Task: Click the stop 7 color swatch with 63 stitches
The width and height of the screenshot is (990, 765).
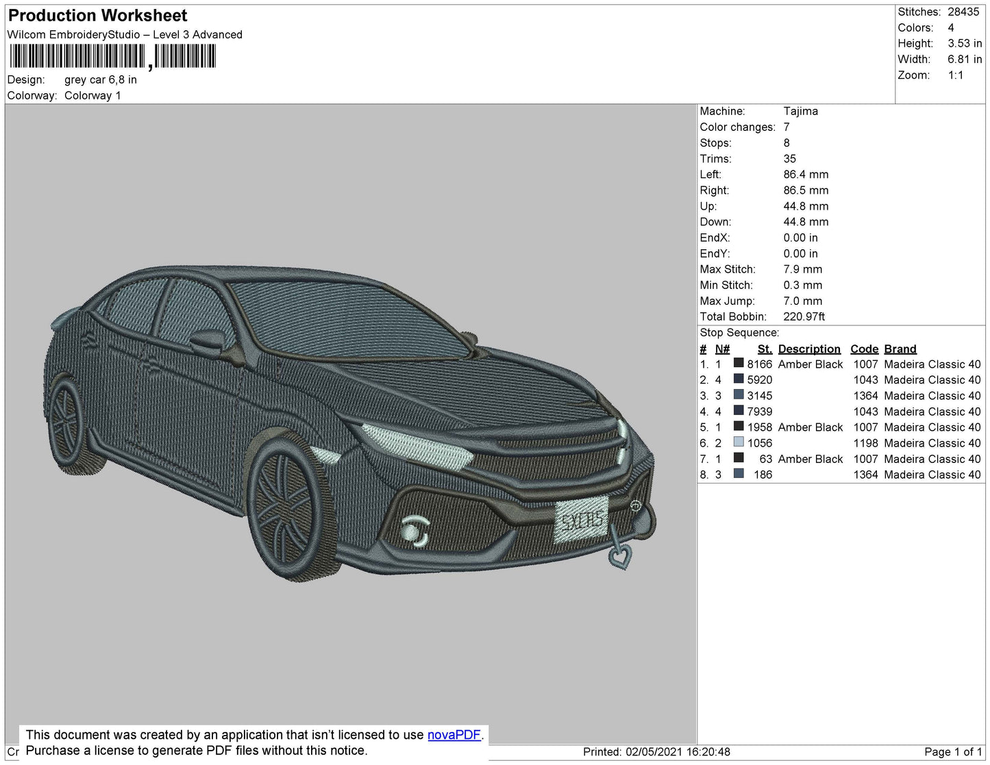Action: coord(739,457)
